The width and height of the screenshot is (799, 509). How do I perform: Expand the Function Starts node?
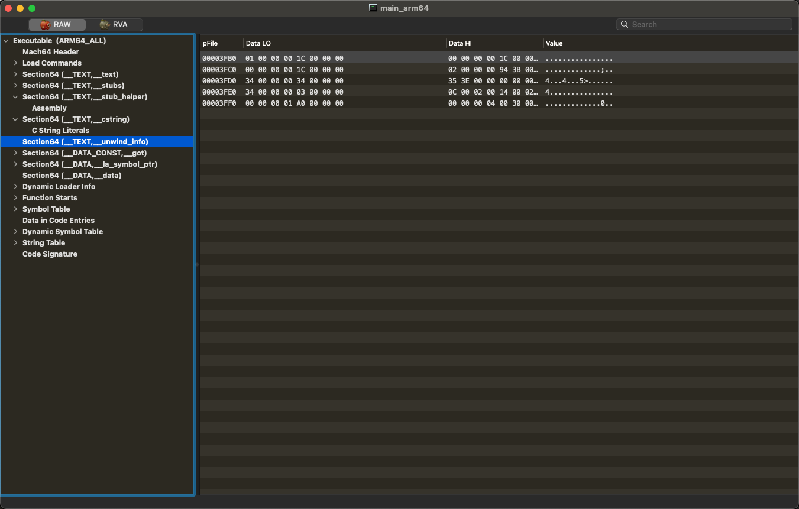(15, 198)
